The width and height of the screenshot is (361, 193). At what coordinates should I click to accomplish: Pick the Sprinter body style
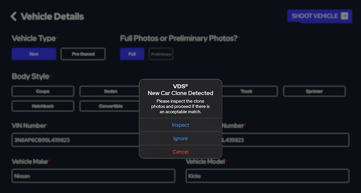314,91
